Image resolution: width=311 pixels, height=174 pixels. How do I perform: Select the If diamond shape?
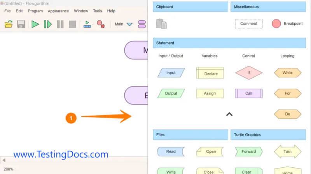click(x=249, y=73)
